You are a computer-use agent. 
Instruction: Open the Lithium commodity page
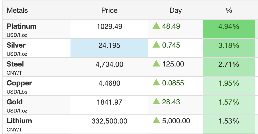click(19, 121)
